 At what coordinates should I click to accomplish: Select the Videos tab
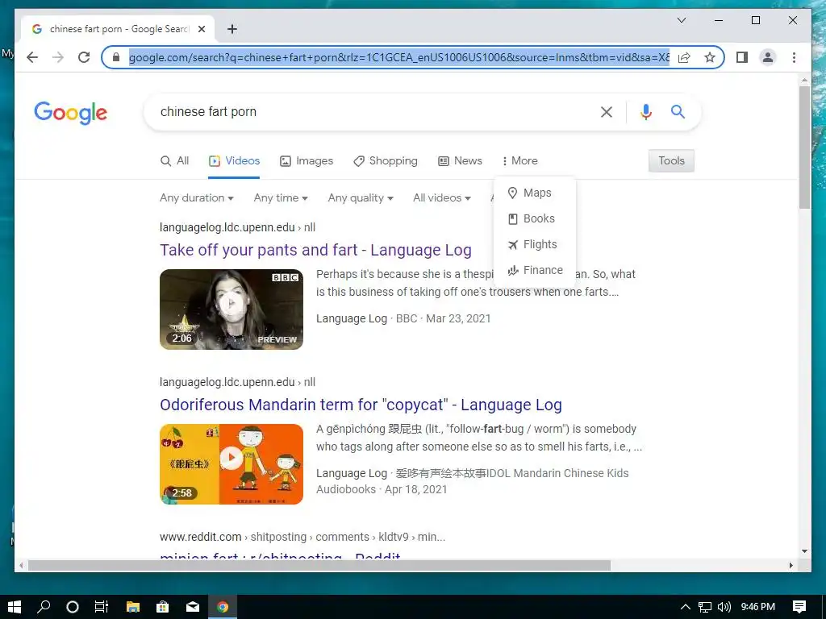[x=234, y=160]
